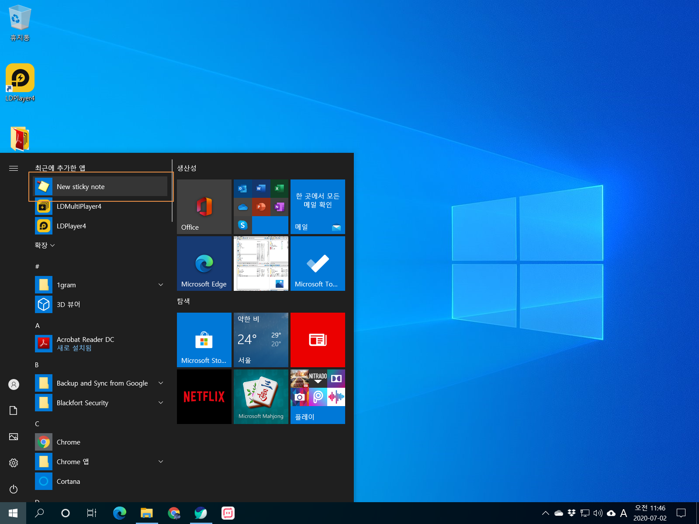Image resolution: width=699 pixels, height=524 pixels.
Task: Launch LDMultiPlayer4 from recently added
Action: (x=101, y=206)
